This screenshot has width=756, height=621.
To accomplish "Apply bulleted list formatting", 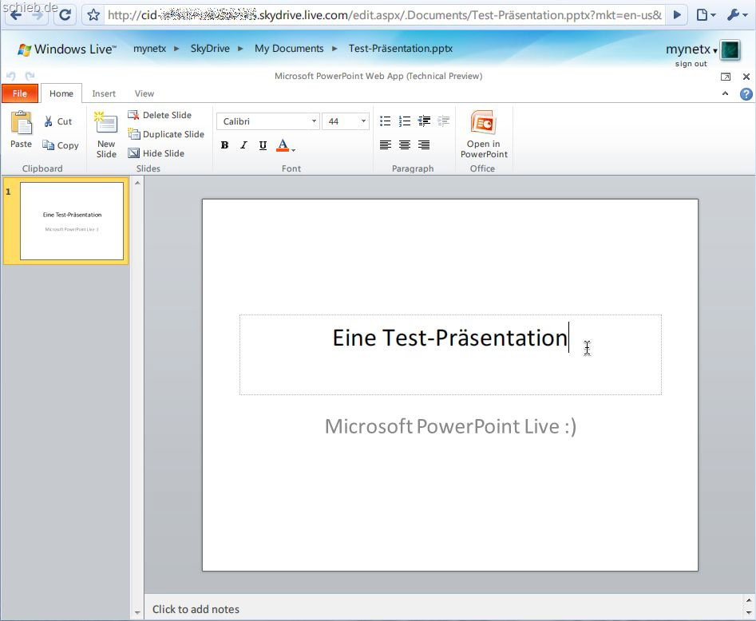I will [386, 121].
